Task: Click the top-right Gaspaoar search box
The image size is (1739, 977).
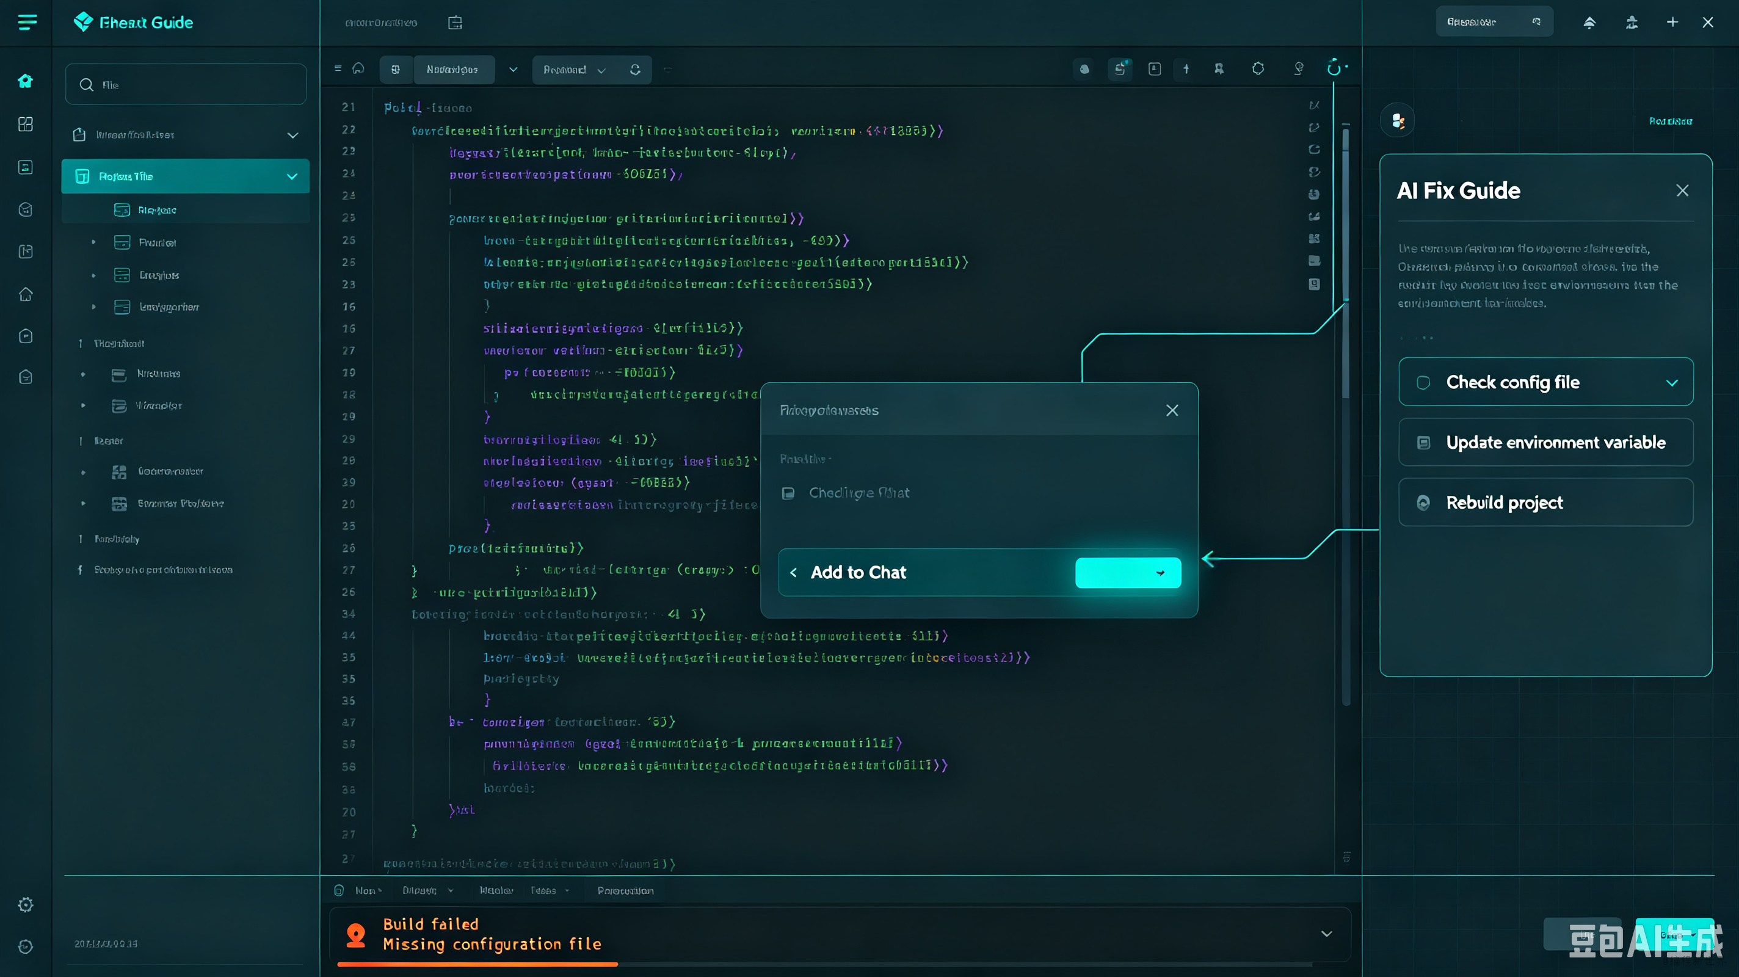Action: tap(1494, 21)
